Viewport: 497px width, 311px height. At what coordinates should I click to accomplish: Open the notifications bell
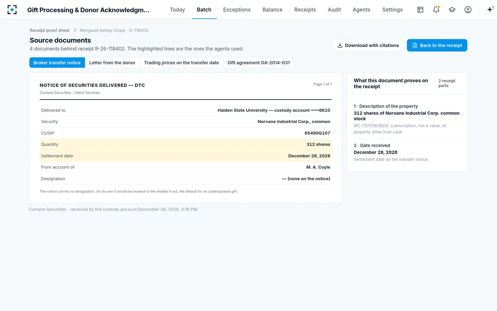pyautogui.click(x=436, y=10)
